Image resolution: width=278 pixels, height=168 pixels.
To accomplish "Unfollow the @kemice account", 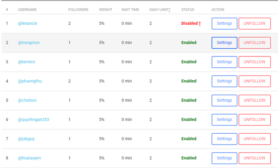I will click(255, 62).
